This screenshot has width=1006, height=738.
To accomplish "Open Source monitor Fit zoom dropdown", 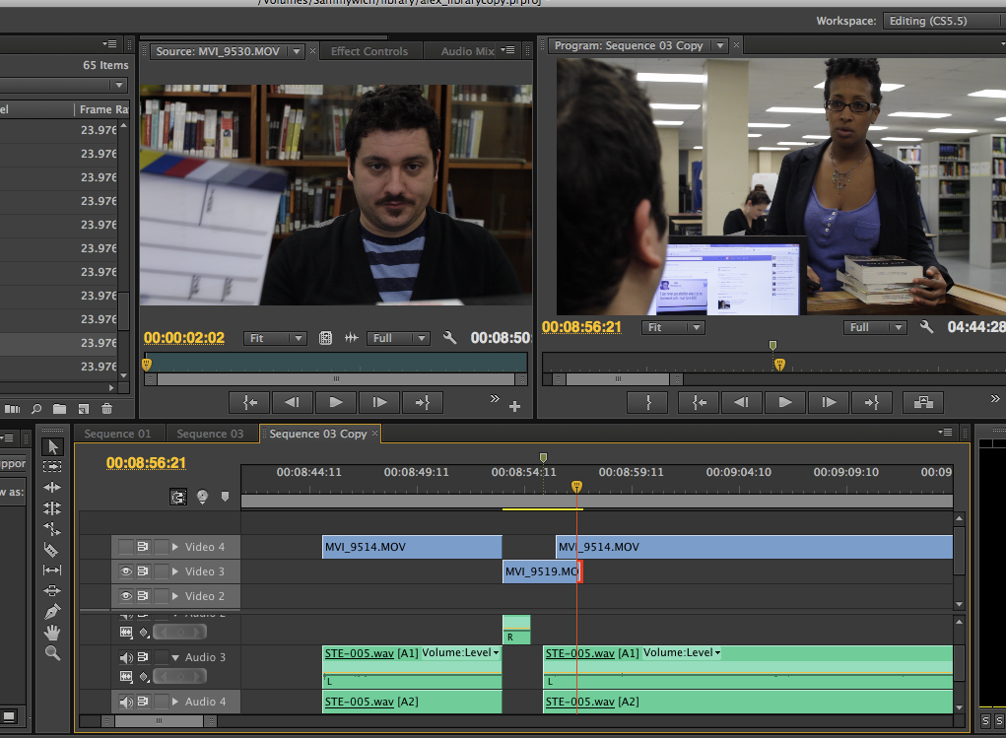I will (275, 338).
